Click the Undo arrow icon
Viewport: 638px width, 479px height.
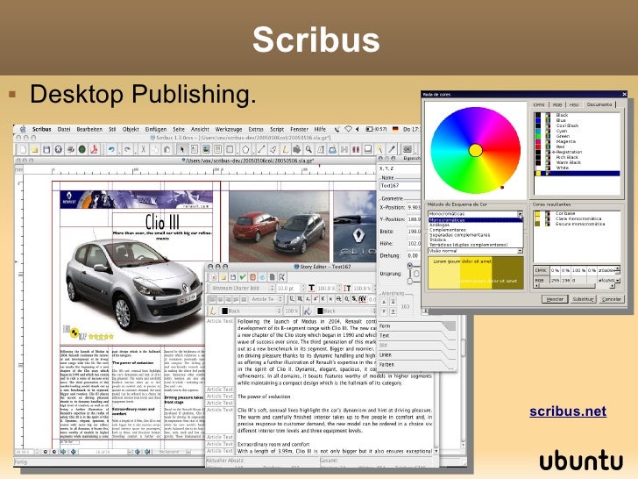111,149
